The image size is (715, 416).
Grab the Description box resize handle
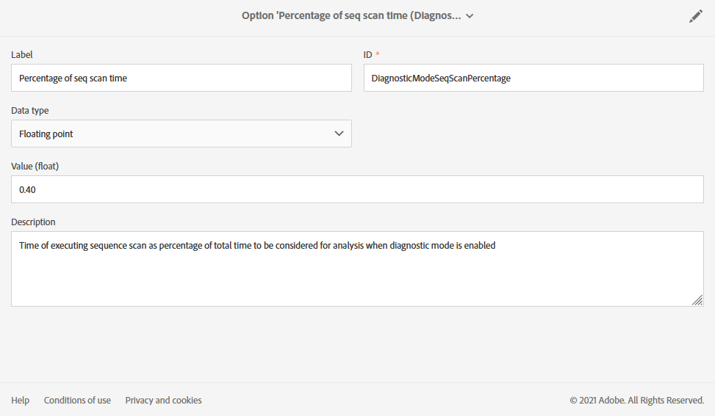pyautogui.click(x=697, y=299)
